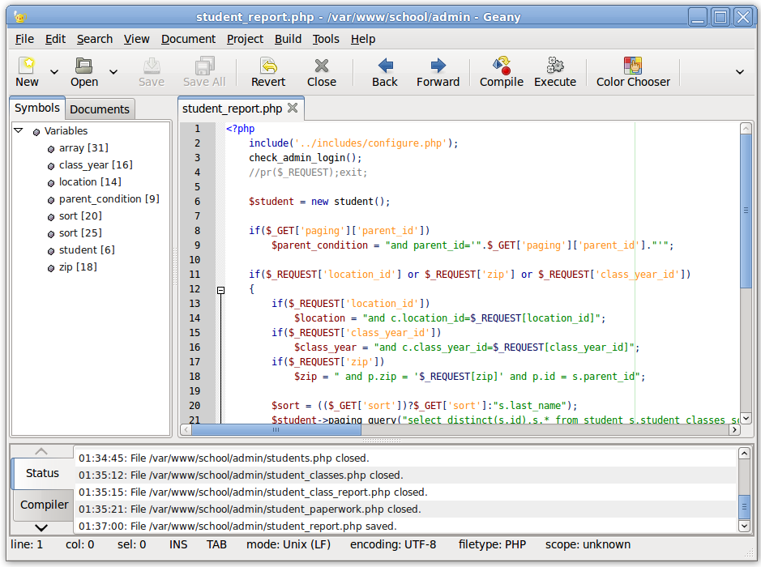Close the student_report.php tab with the X
The width and height of the screenshot is (761, 567).
[x=293, y=108]
